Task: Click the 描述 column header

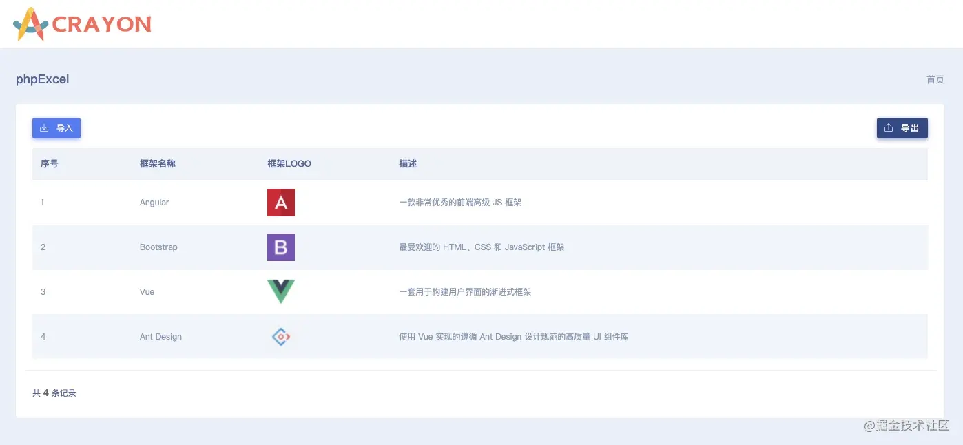Action: [408, 164]
